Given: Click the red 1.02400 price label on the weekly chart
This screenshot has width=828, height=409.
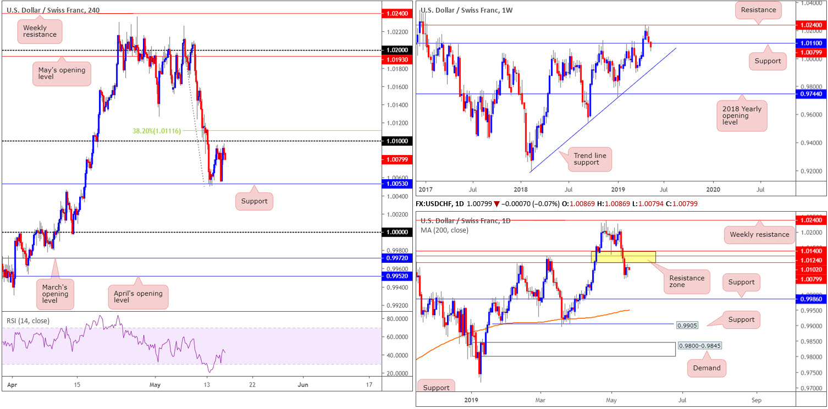Looking at the screenshot, I should click(x=812, y=25).
